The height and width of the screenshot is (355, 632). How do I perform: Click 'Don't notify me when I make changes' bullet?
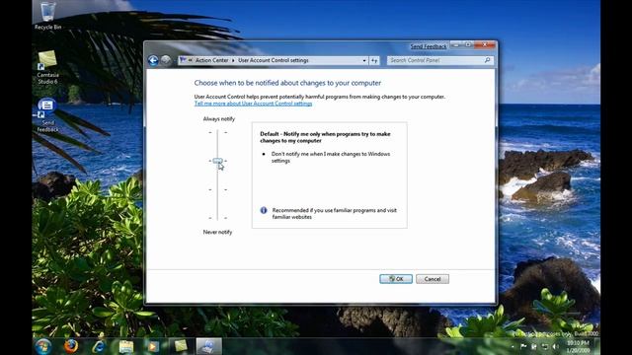point(331,158)
